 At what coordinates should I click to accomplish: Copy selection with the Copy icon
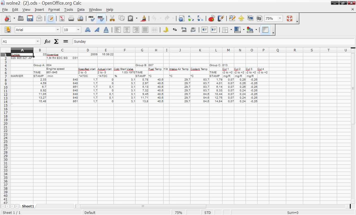pyautogui.click(x=122, y=19)
